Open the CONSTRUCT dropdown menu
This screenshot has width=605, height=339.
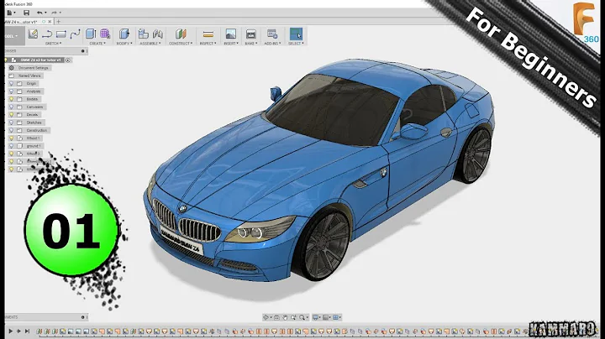[x=181, y=44]
